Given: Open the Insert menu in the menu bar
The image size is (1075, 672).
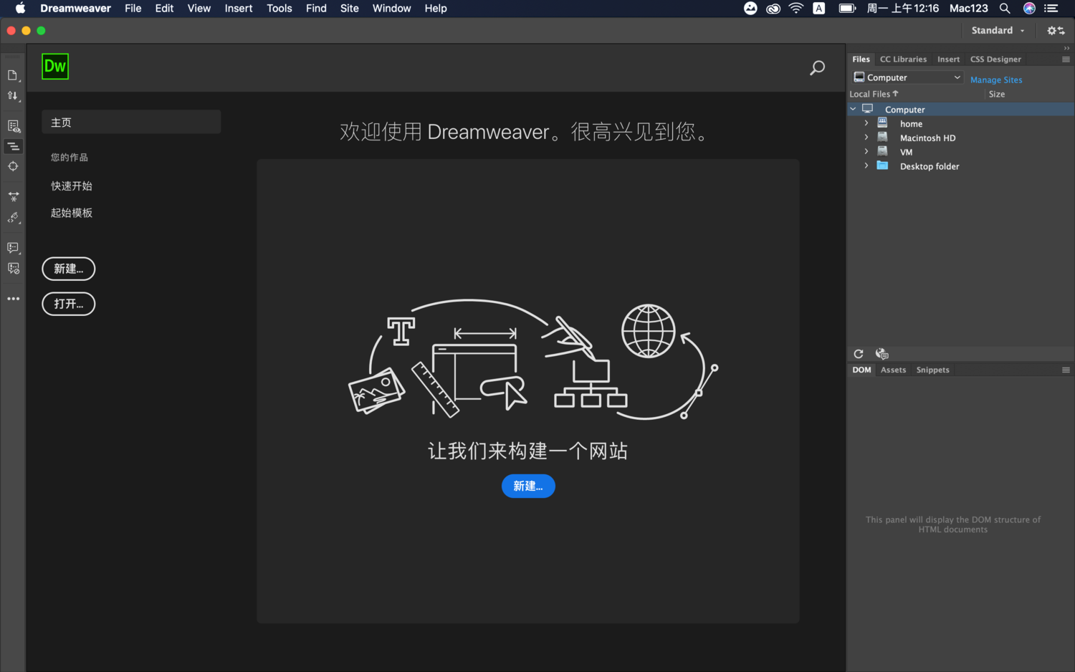Looking at the screenshot, I should [239, 9].
